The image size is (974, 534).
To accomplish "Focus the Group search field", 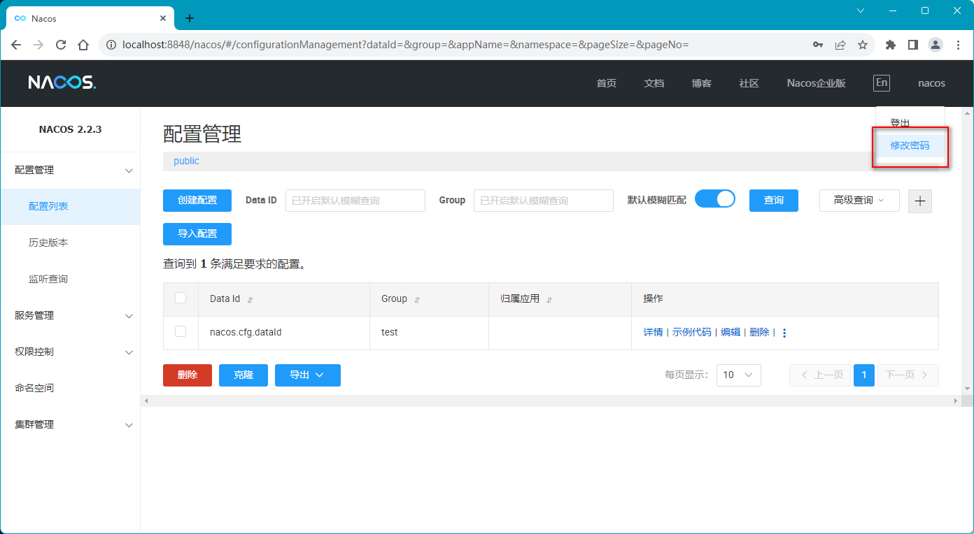I will [x=544, y=200].
